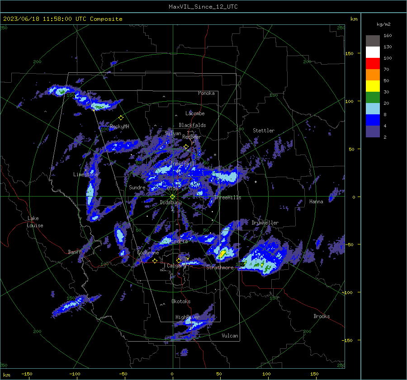Click the Sundre city label
Image resolution: width=407 pixels, height=380 pixels.
pos(137,187)
